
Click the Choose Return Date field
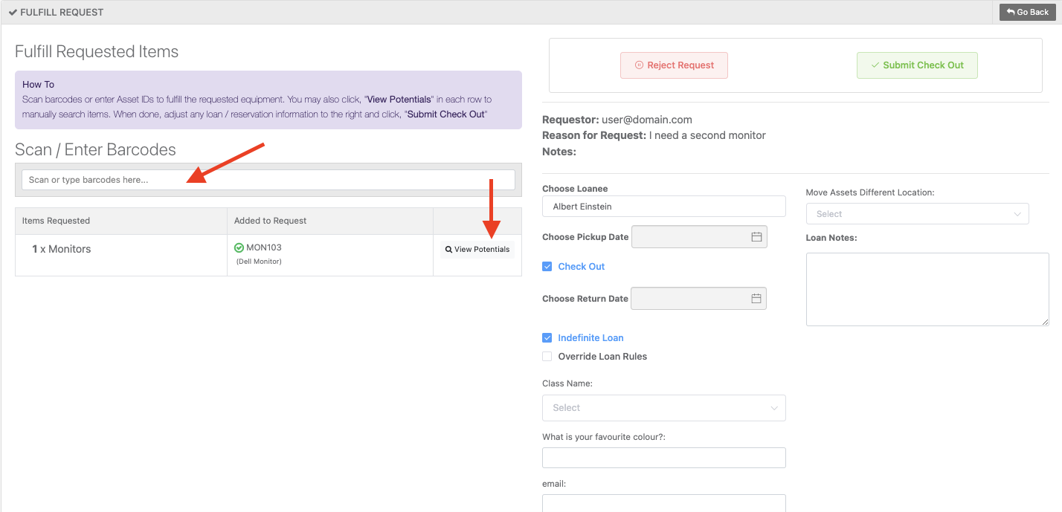click(x=688, y=299)
